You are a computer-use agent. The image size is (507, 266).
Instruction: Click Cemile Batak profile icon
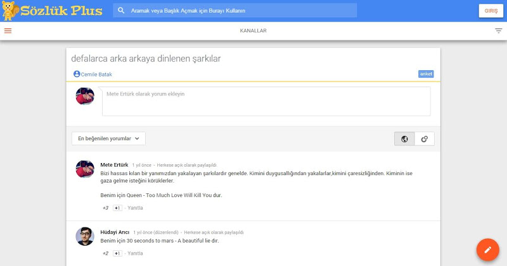pos(77,74)
